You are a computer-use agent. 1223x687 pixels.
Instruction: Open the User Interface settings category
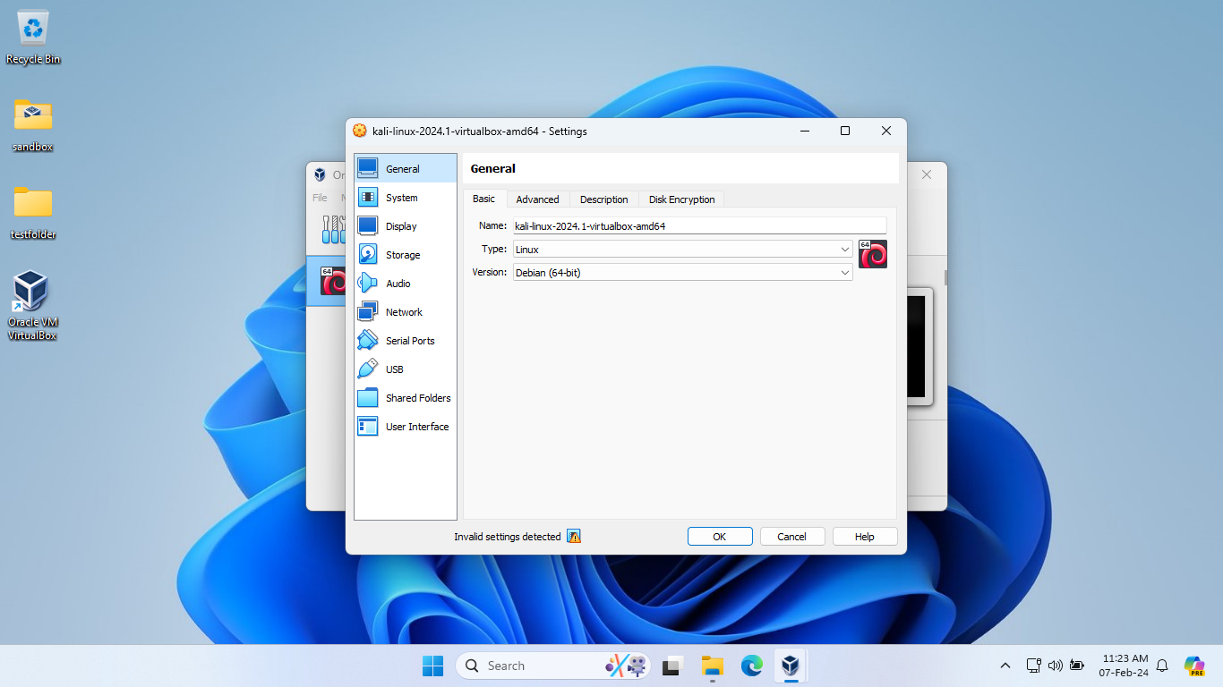click(405, 427)
